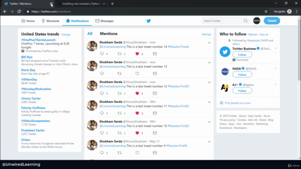The image size is (301, 169).
Task: Open profile avatar menu
Action: tap(257, 21)
